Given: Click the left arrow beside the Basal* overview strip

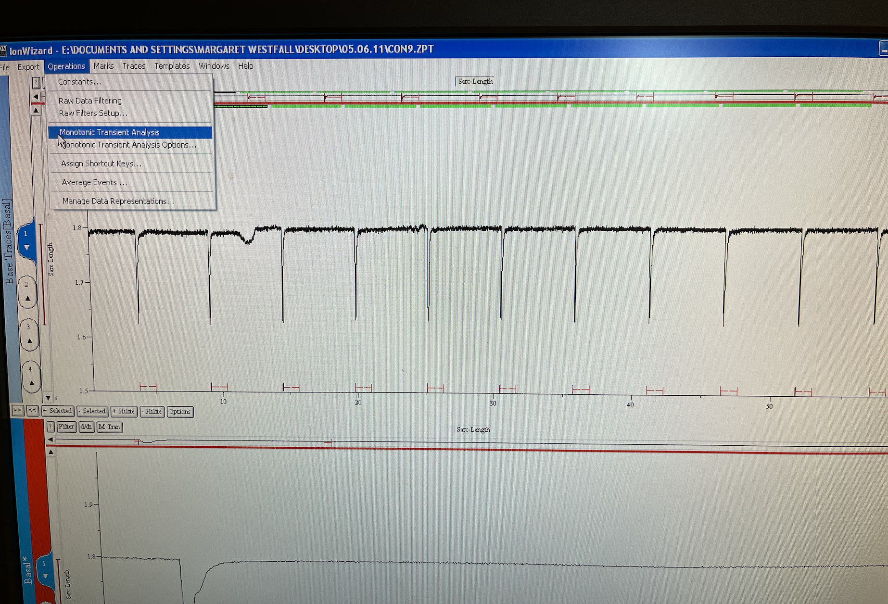Looking at the screenshot, I should pyautogui.click(x=51, y=440).
